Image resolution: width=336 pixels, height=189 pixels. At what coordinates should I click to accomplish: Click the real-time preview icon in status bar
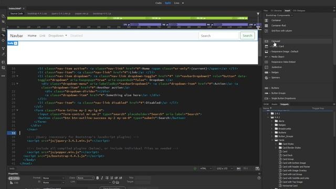click(257, 169)
